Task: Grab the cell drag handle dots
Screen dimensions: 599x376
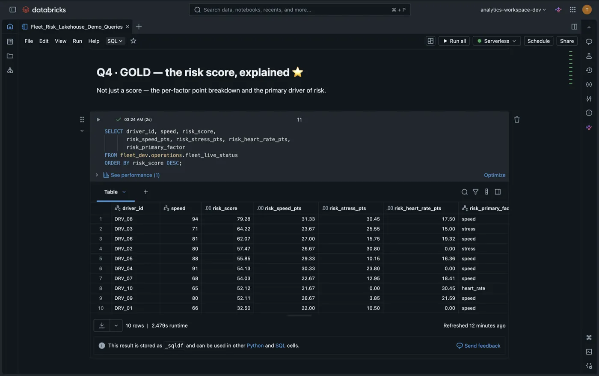Action: click(82, 119)
